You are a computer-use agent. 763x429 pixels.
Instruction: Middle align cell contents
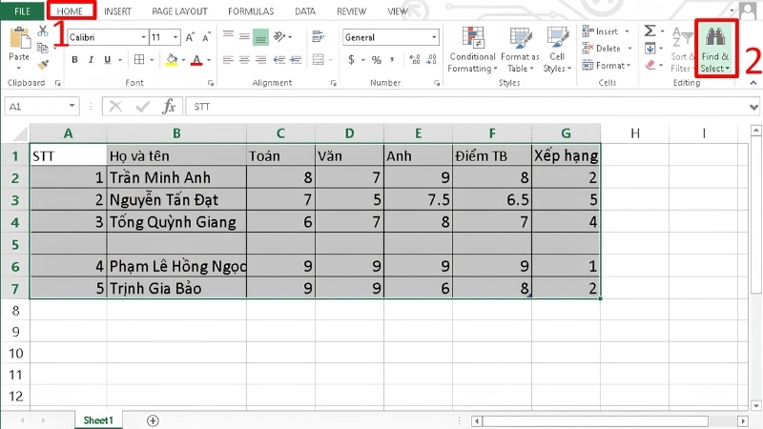pyautogui.click(x=244, y=36)
